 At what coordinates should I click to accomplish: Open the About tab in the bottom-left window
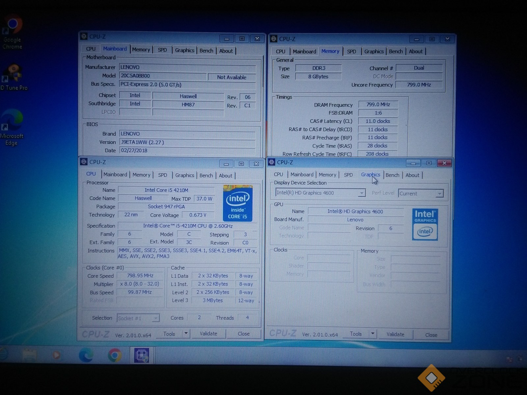[x=226, y=175]
